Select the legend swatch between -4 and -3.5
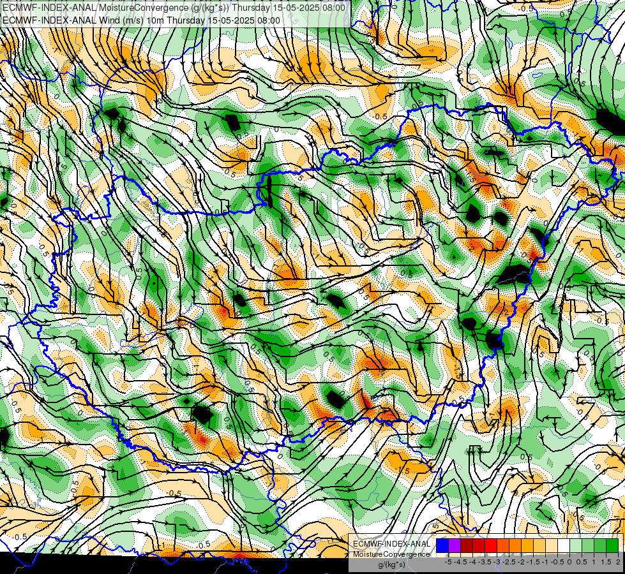Image resolution: width=625 pixels, height=574 pixels. 479,545
